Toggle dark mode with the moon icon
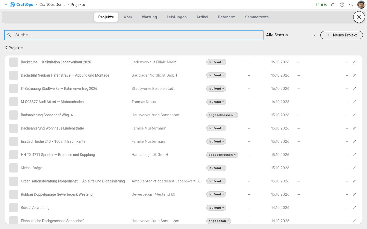The height and width of the screenshot is (229, 367). [351, 5]
